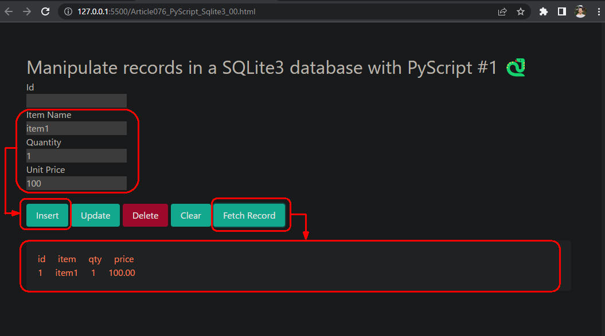
Task: Select the Item Name field containing item1
Action: 76,128
